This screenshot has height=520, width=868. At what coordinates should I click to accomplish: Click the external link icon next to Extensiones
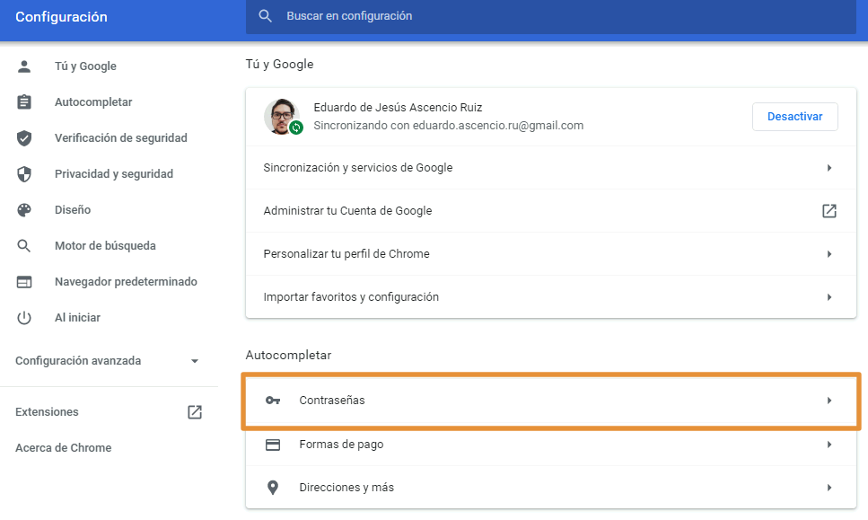(x=195, y=412)
